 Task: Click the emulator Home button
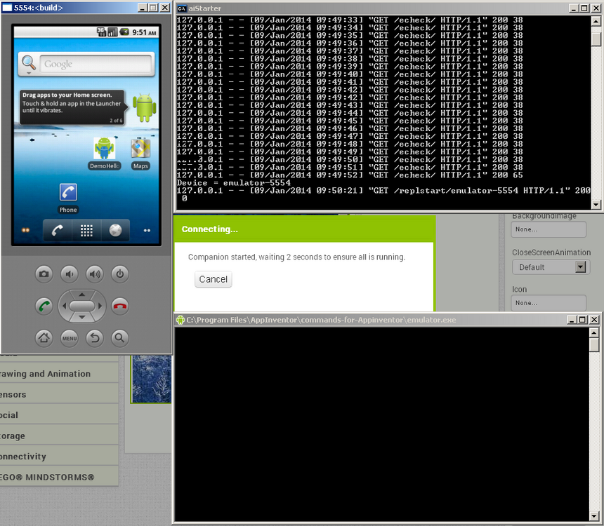click(x=44, y=338)
